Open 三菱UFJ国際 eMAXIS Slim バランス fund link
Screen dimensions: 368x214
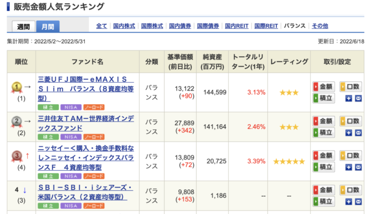(x=86, y=89)
